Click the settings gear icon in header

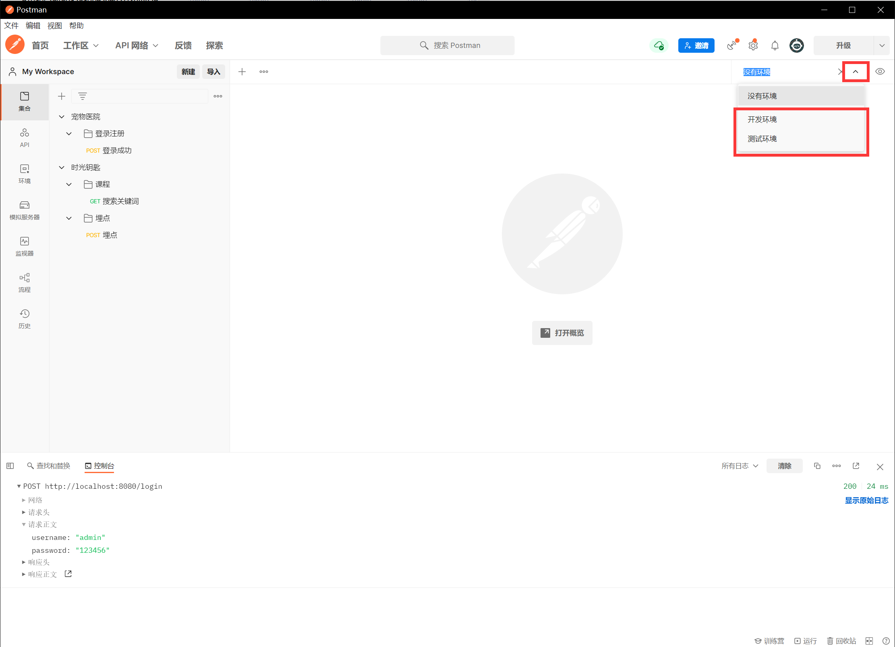[x=753, y=45]
